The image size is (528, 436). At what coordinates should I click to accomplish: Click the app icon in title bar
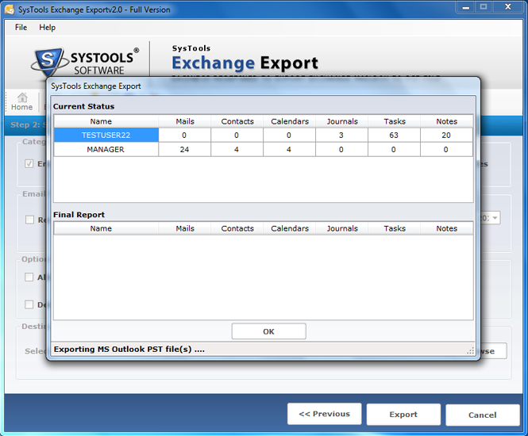coord(8,9)
